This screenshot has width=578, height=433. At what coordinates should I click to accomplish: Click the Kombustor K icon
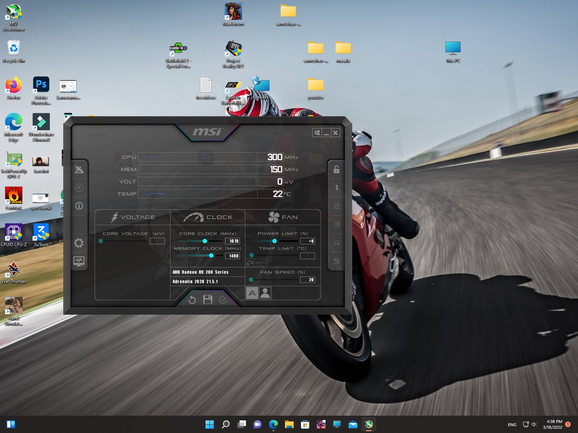pos(79,188)
